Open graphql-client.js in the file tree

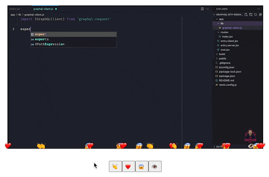(237, 28)
